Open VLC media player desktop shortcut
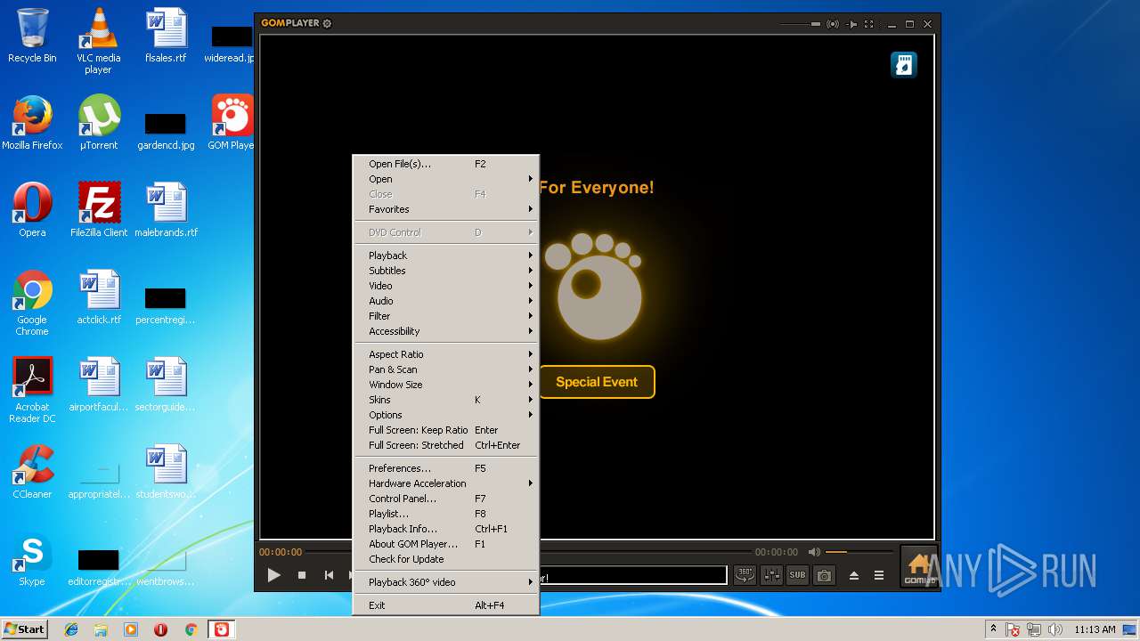This screenshot has width=1140, height=641. tap(98, 41)
